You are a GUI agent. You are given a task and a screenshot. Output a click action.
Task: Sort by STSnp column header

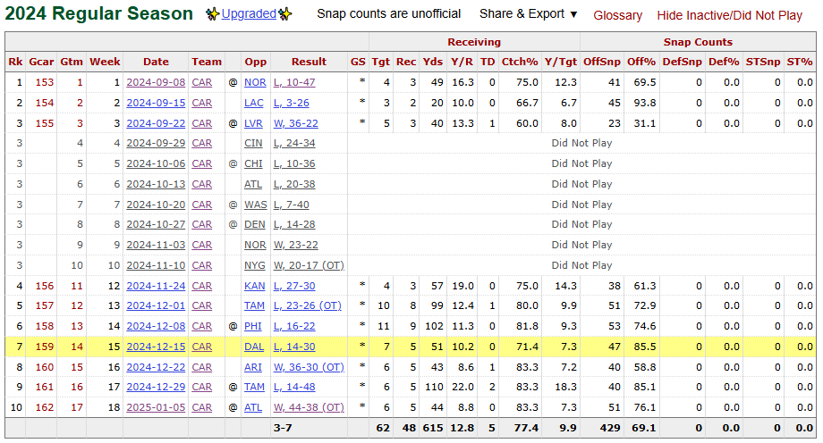click(x=763, y=62)
